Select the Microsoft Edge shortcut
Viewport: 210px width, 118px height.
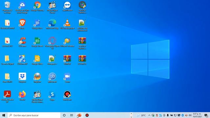coord(52,24)
